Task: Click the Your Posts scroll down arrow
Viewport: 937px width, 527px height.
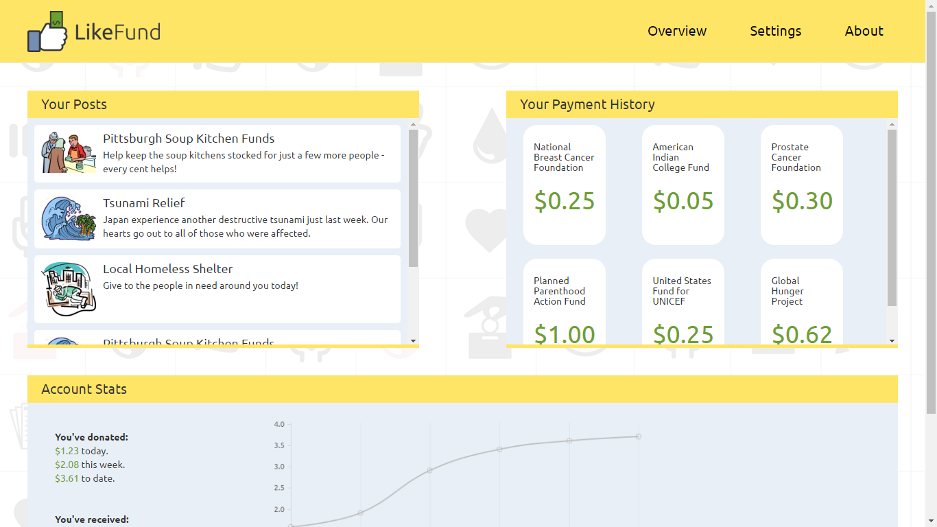Action: (413, 340)
